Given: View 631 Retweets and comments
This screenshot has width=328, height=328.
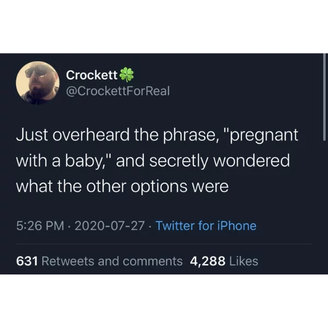Looking at the screenshot, I should 99,261.
